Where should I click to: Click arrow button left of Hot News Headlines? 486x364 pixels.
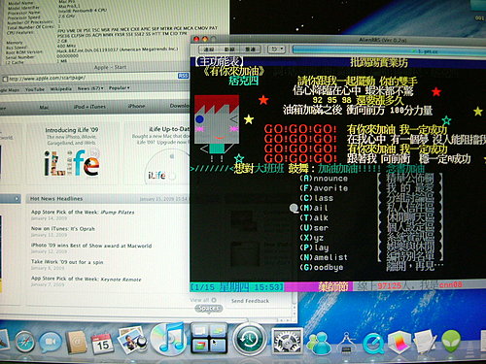17,199
